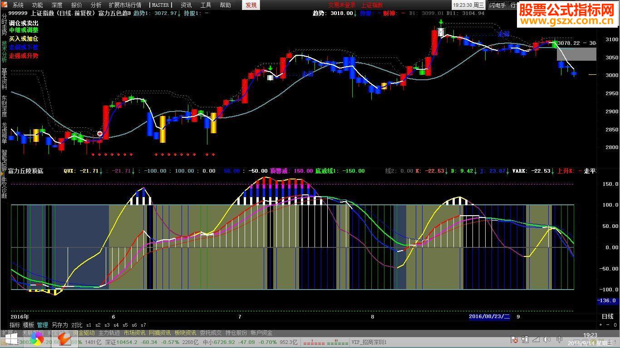Click the 模板 button in bottom bar
620x348 pixels.
pyautogui.click(x=29, y=325)
